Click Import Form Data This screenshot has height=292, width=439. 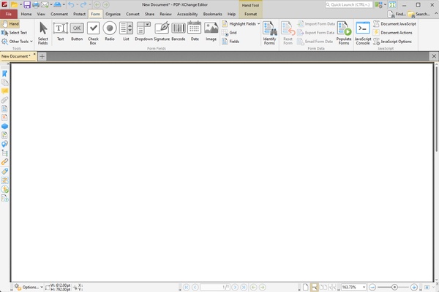(x=316, y=24)
